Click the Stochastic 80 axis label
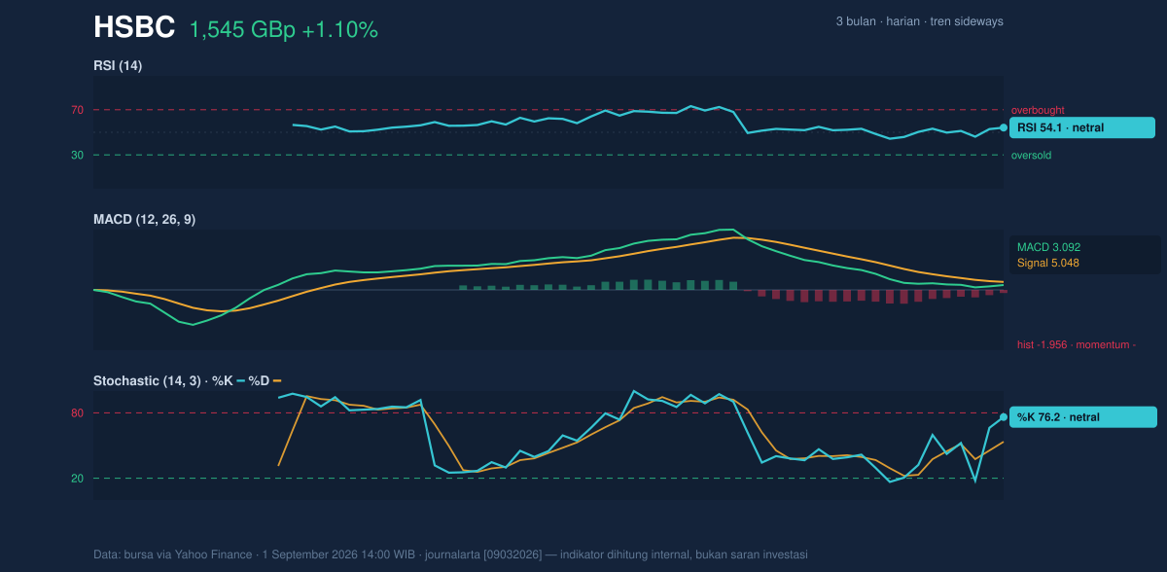The height and width of the screenshot is (572, 1167). coord(77,413)
